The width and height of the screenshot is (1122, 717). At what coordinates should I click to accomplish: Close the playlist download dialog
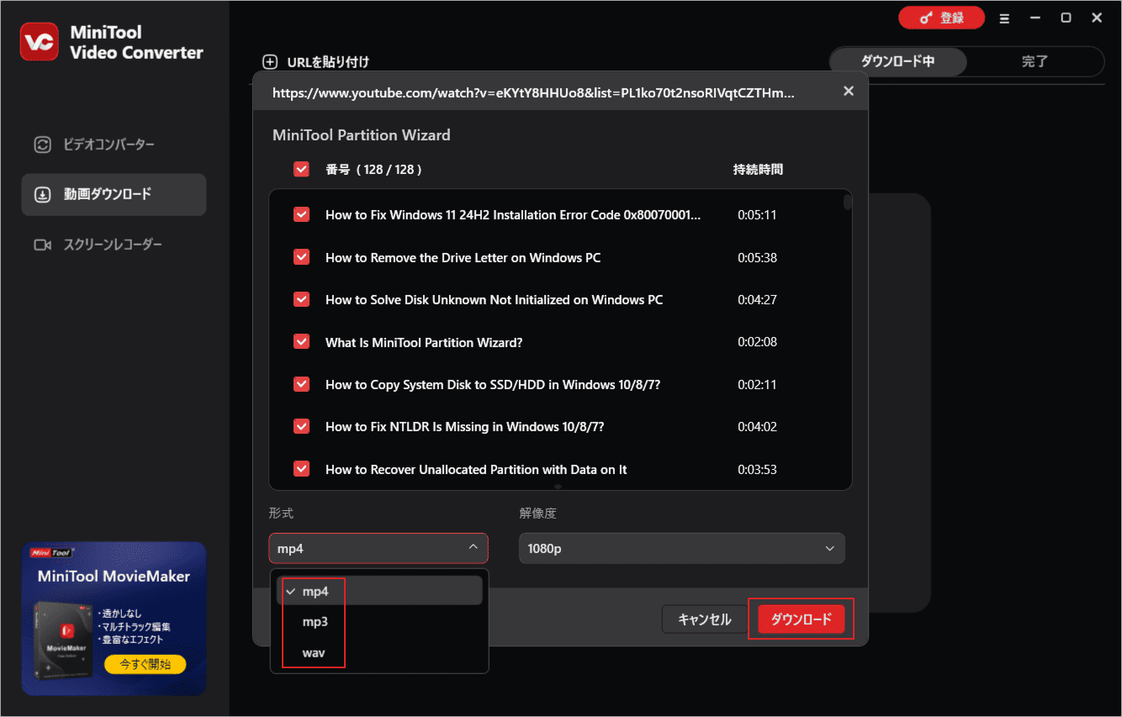849,91
